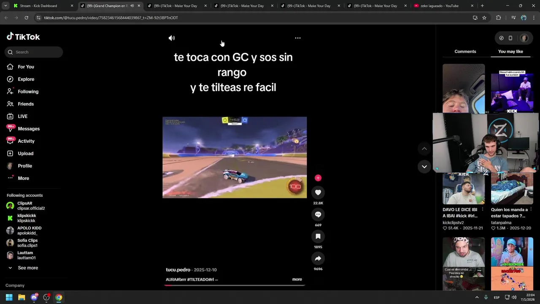Open the profile avatar in the top right

pos(524,38)
